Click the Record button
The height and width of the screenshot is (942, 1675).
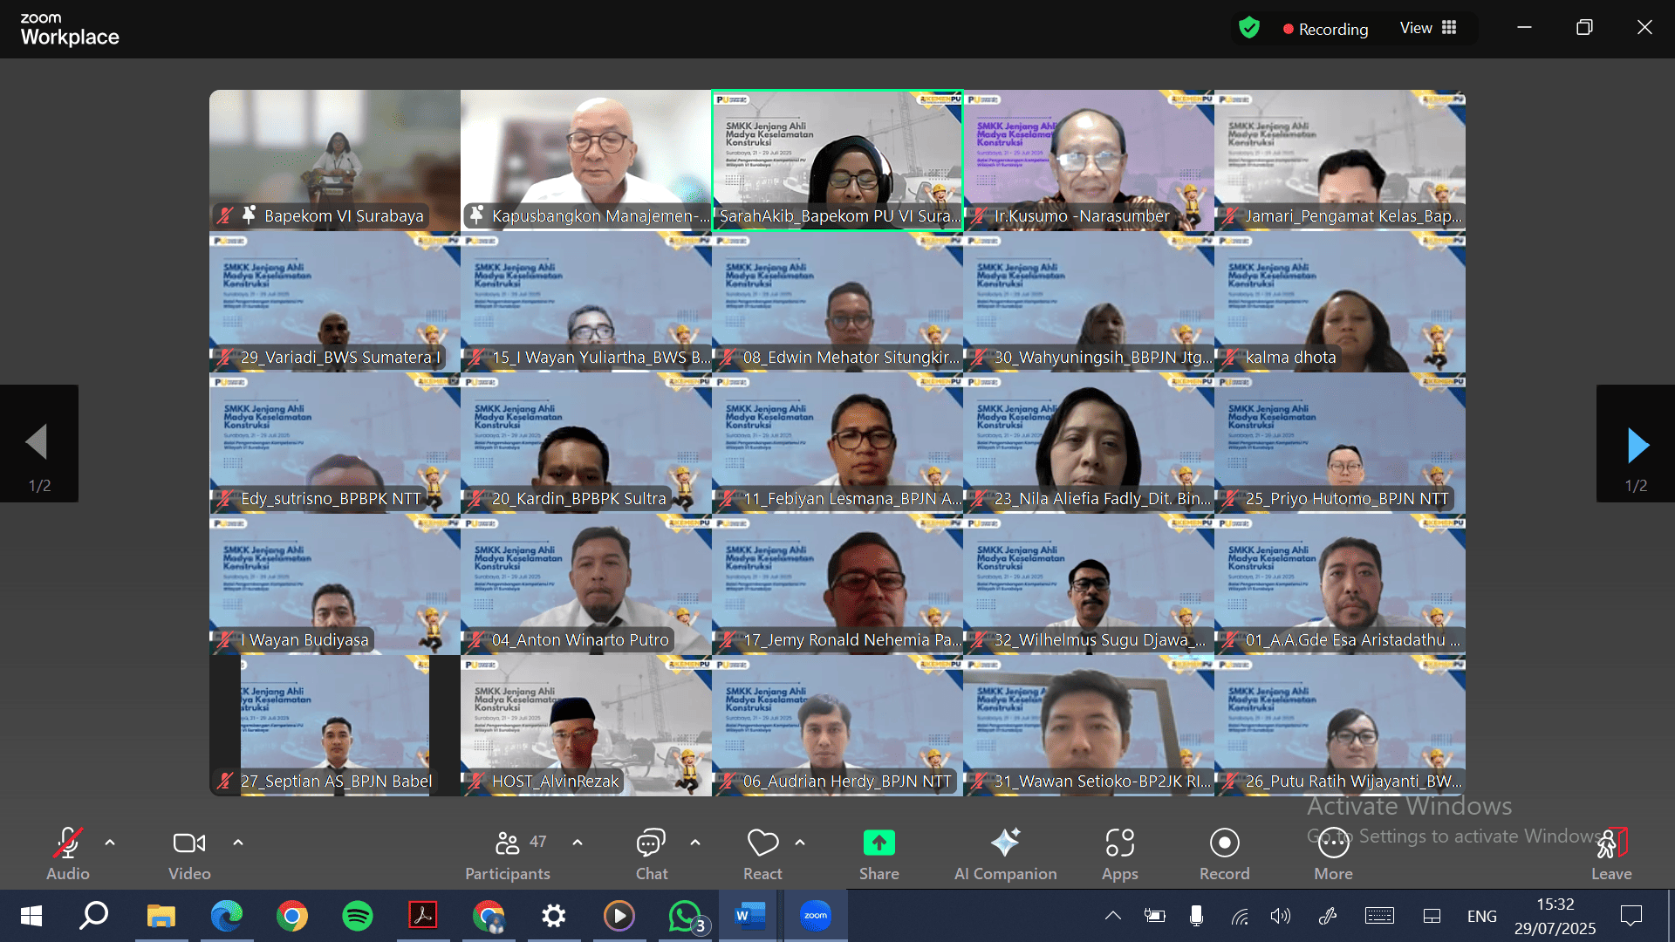click(x=1224, y=853)
